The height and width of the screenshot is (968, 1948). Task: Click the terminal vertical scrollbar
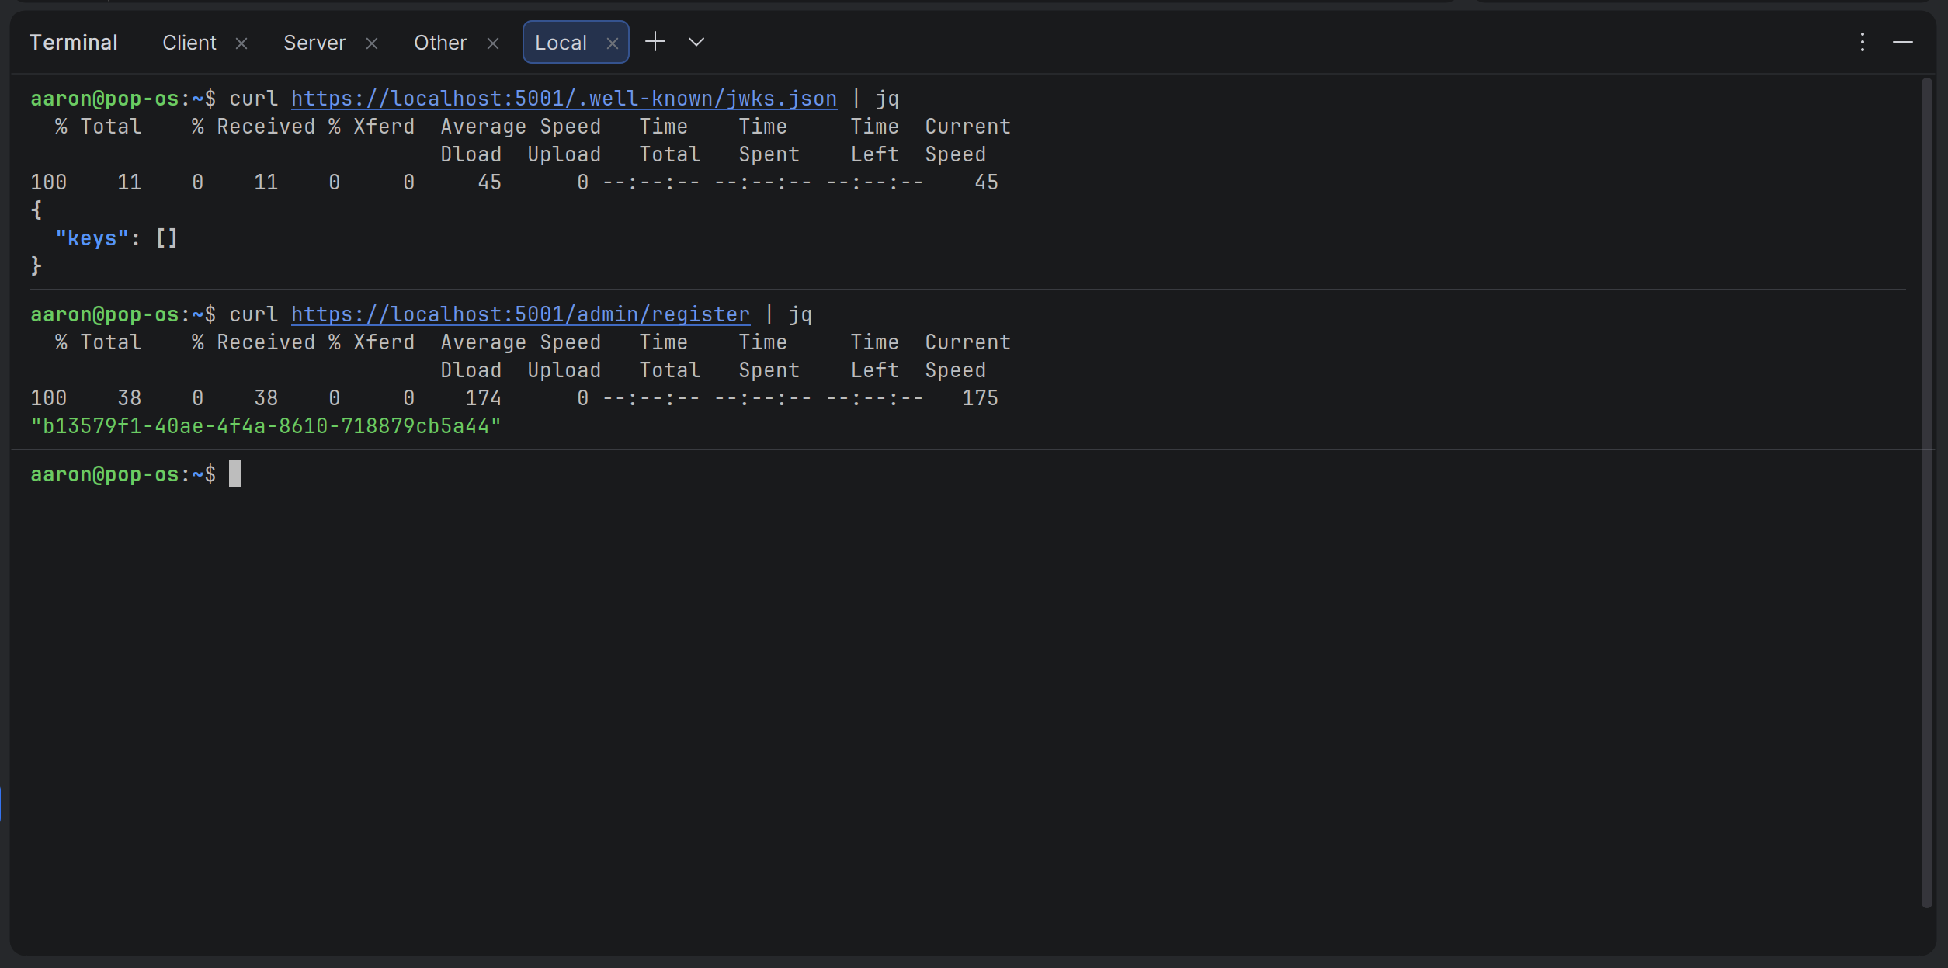[x=1926, y=489]
